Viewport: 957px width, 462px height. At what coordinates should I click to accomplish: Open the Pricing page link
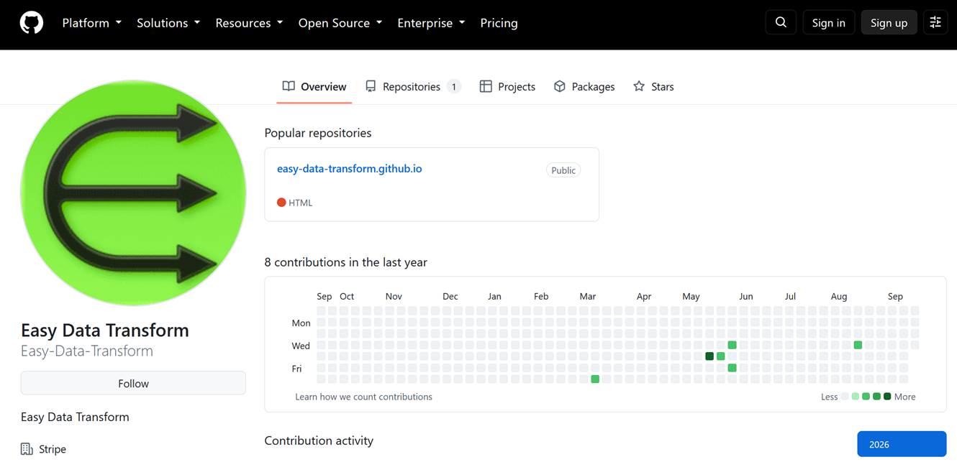coord(499,23)
